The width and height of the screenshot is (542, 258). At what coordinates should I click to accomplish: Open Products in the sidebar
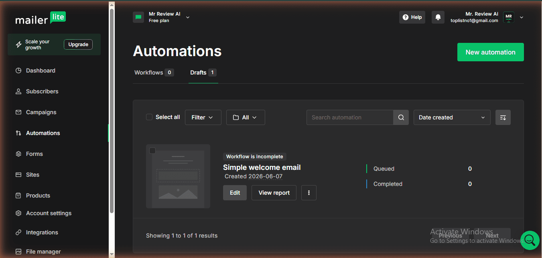point(38,196)
